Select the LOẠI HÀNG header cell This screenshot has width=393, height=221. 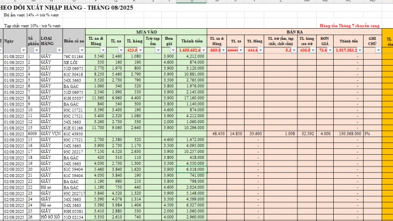[51, 41]
